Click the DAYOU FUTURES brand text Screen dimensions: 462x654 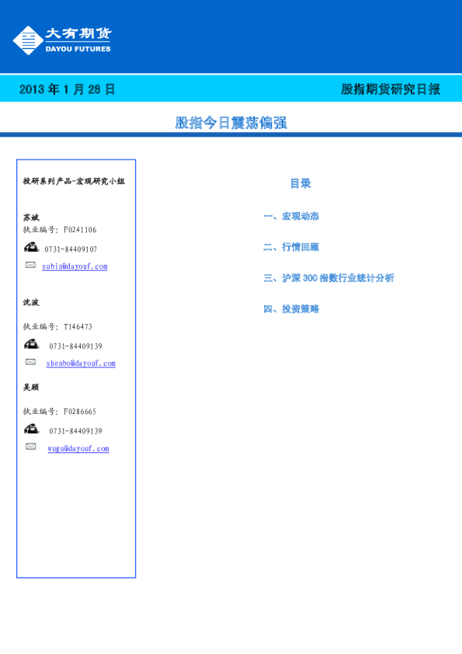[x=78, y=49]
